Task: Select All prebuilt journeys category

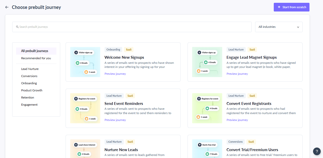Action: (x=36, y=51)
